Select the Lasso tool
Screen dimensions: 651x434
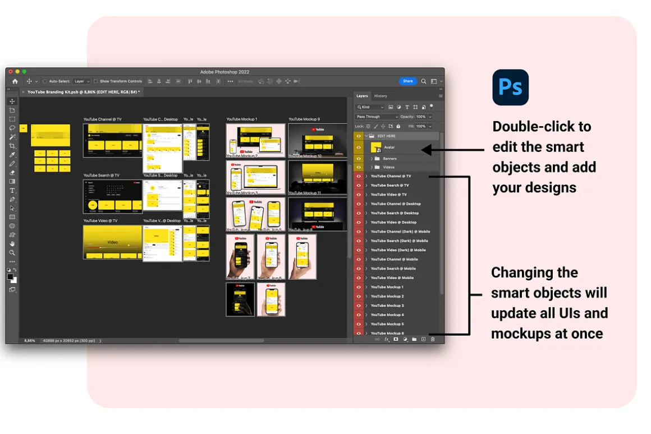pyautogui.click(x=12, y=128)
